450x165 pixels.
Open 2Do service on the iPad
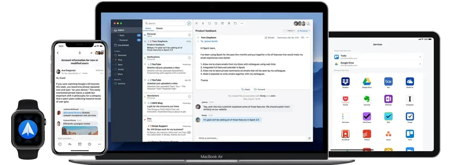[388, 116]
